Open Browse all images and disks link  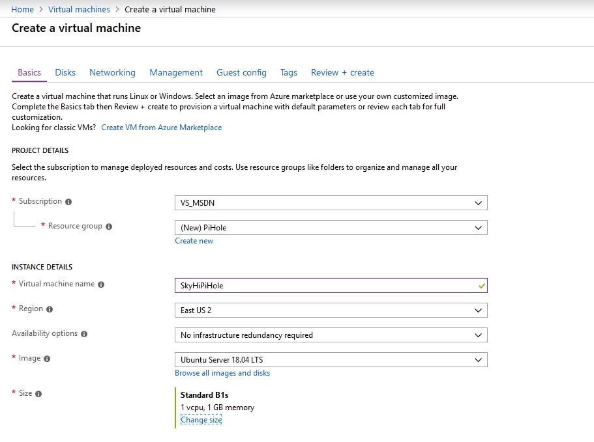[222, 373]
